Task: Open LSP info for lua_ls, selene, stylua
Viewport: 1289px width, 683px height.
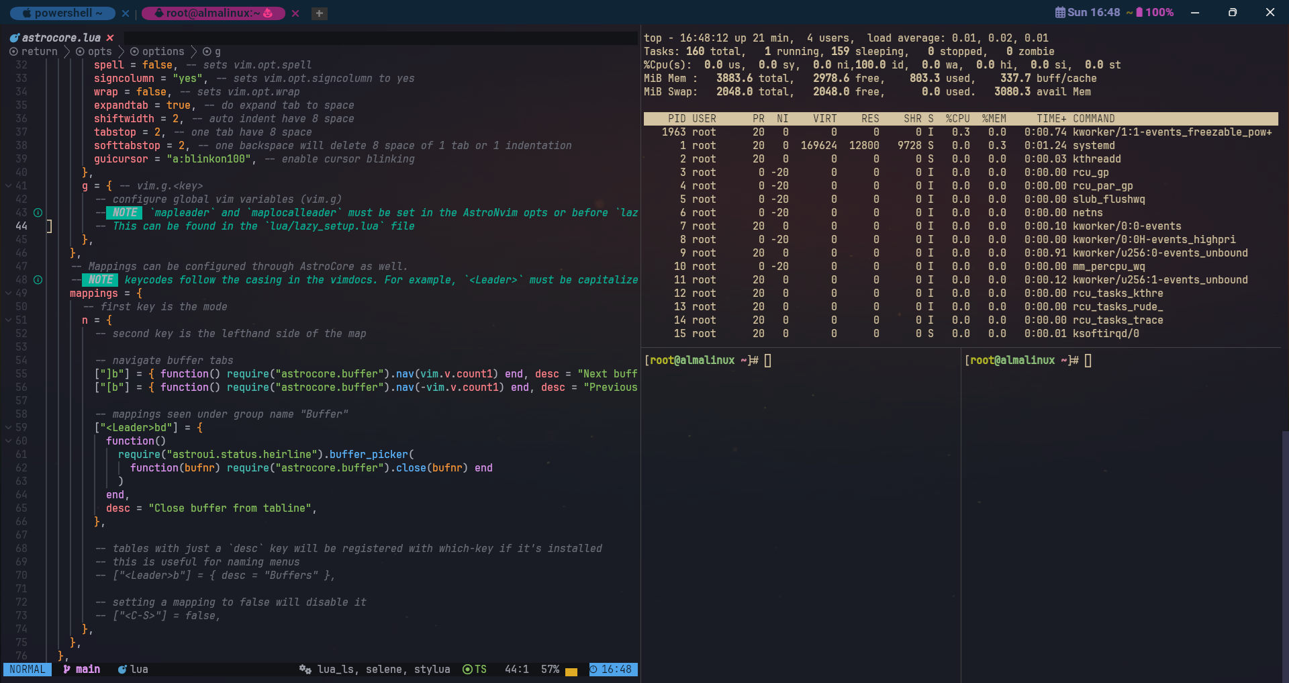Action: (x=383, y=669)
